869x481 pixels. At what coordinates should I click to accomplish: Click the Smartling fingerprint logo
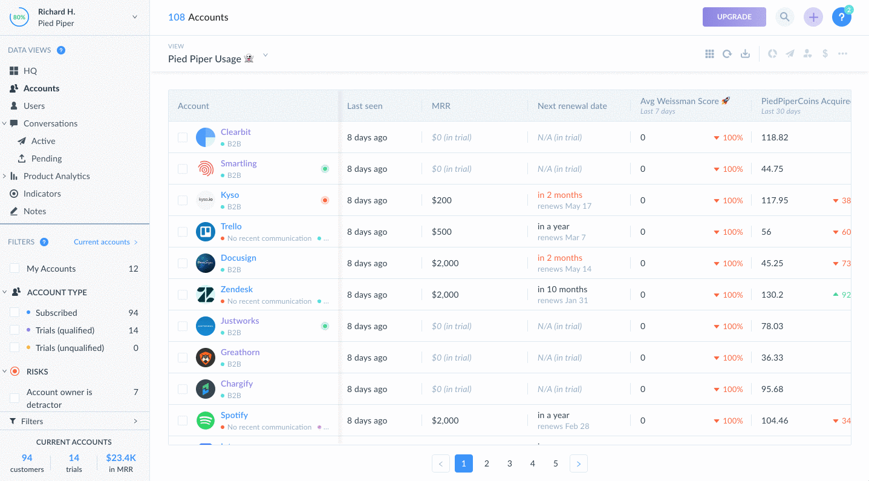[x=206, y=169]
